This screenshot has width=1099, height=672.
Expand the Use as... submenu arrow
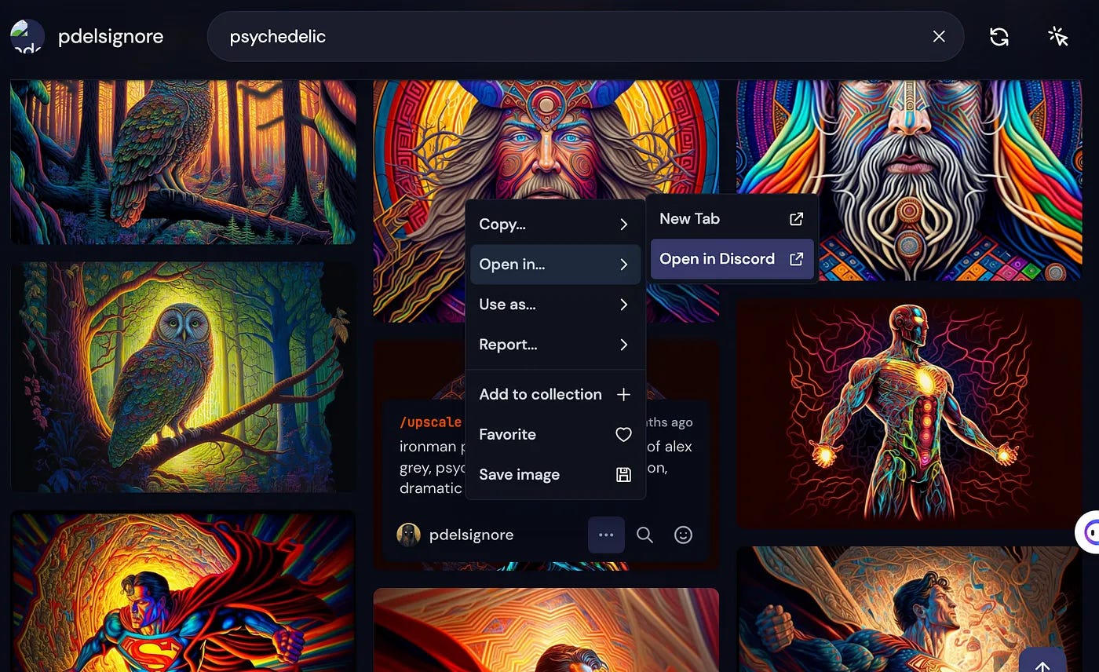[623, 305]
